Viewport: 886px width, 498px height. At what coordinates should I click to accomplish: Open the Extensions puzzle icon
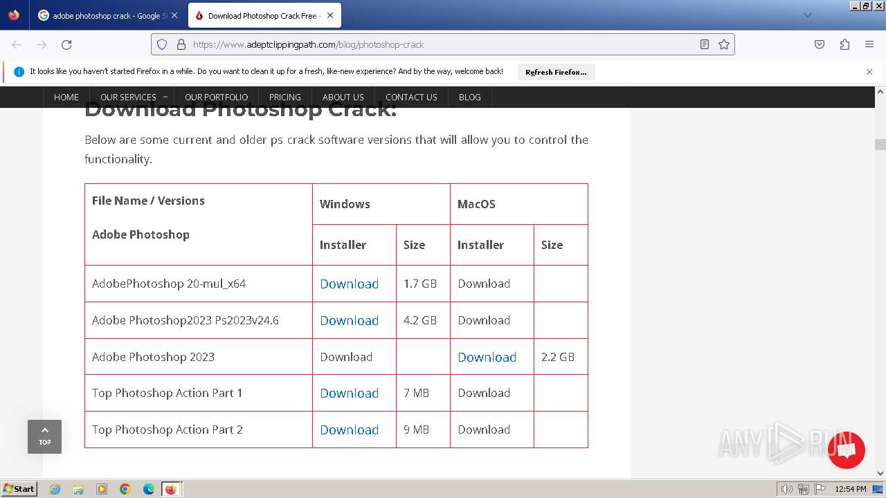(844, 44)
